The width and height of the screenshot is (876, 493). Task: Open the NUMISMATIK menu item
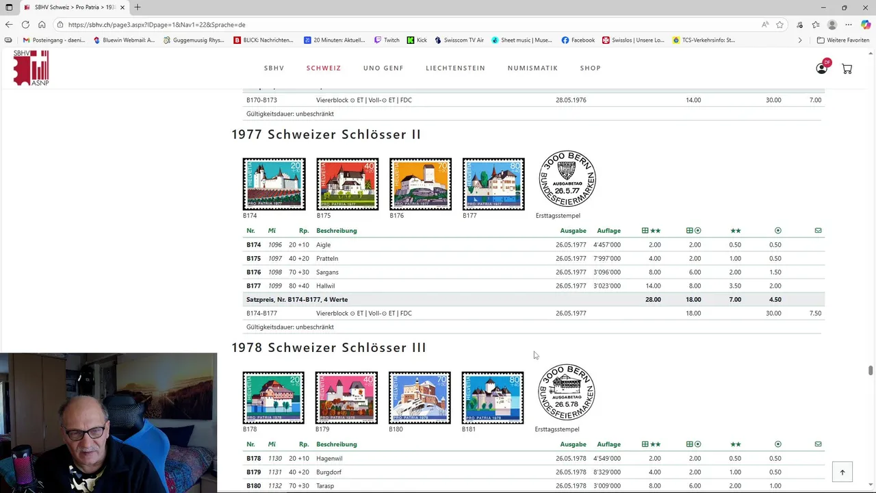click(x=532, y=68)
